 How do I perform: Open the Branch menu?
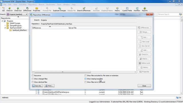[x=41, y=5]
